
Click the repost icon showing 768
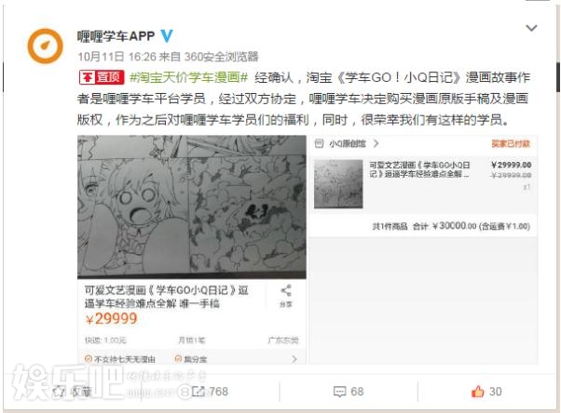198,392
